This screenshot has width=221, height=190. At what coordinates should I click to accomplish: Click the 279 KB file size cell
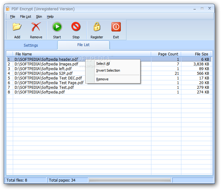click(203, 87)
